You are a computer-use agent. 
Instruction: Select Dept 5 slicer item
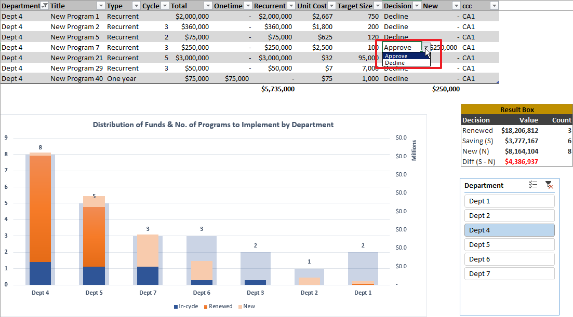coord(509,245)
